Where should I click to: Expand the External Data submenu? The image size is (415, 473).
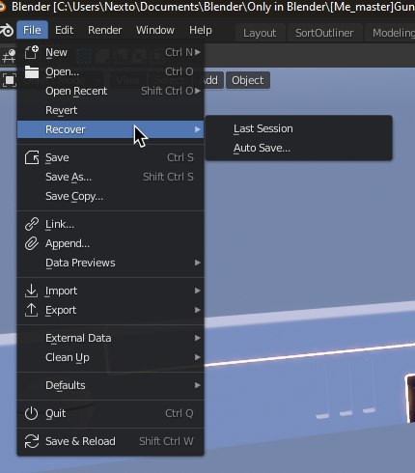[x=111, y=338]
